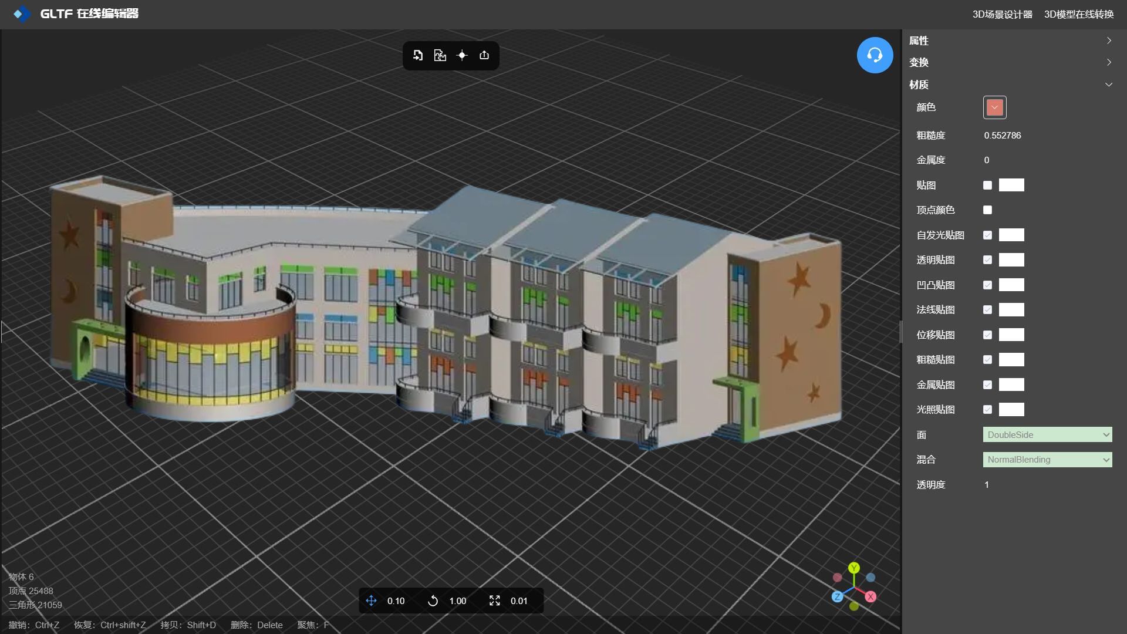Image resolution: width=1127 pixels, height=634 pixels.
Task: Click the 粗糙贴图 texture thumbnail
Action: pos(1011,359)
